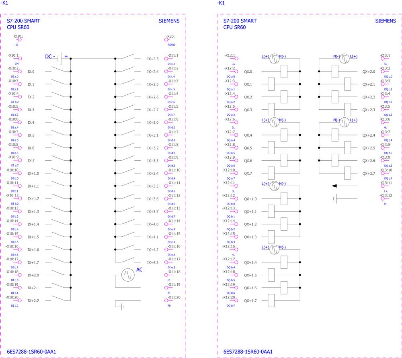Select the DC battery symbol
Image resolution: width=402 pixels, height=358 pixels.
(x=60, y=59)
